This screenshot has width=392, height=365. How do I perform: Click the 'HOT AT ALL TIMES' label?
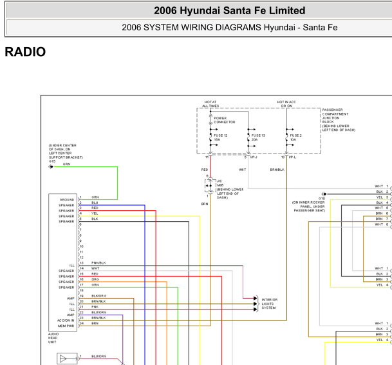click(210, 104)
